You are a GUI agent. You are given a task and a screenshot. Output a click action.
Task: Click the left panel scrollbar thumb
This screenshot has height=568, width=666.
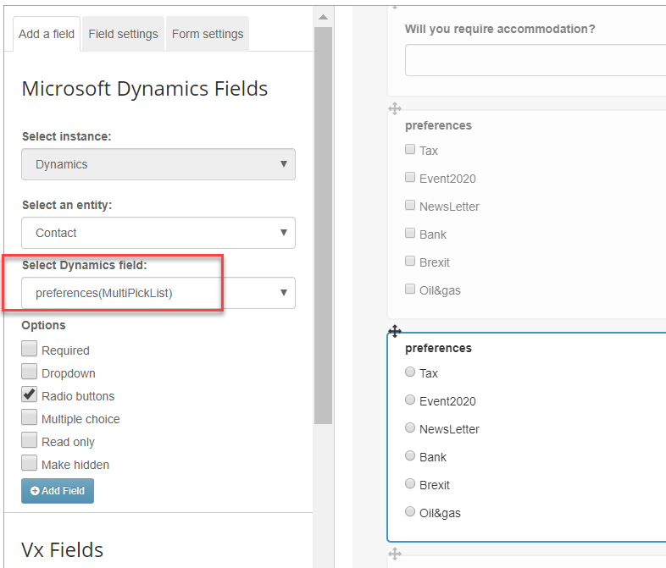click(x=323, y=226)
